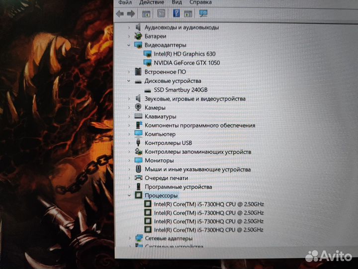Open the Действие menu

(x=152, y=2)
